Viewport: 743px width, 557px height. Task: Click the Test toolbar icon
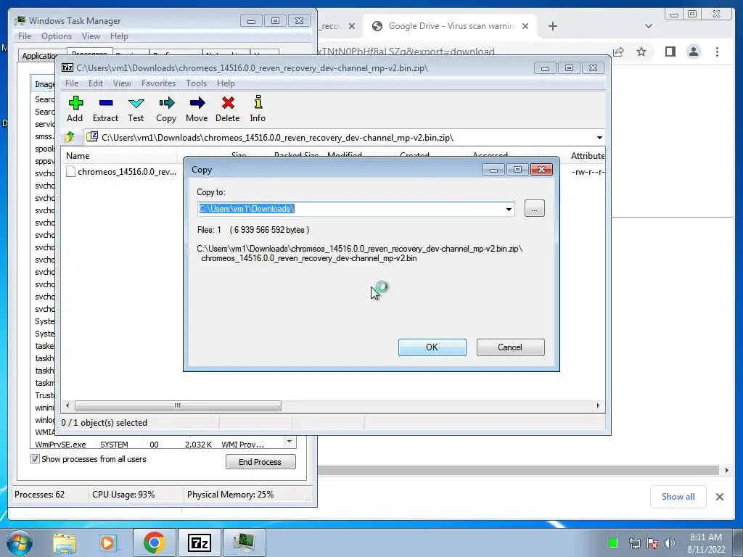pos(136,109)
